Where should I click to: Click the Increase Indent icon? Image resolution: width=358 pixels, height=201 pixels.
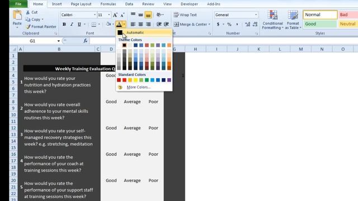point(166,24)
